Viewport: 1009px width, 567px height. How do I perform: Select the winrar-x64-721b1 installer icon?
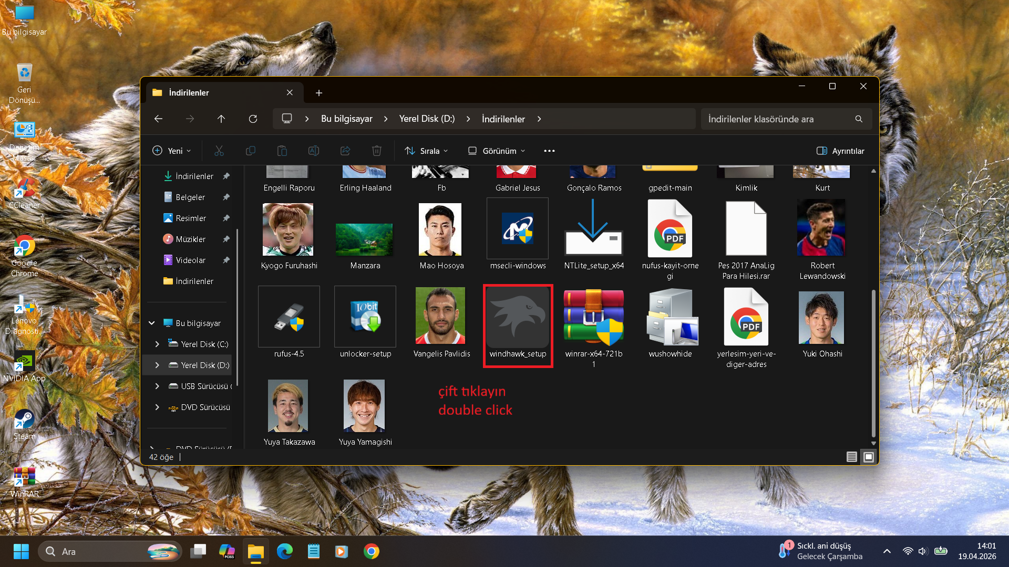594,317
